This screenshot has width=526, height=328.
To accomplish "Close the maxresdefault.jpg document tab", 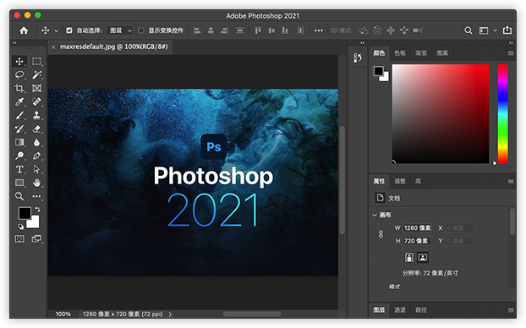I will coord(53,47).
